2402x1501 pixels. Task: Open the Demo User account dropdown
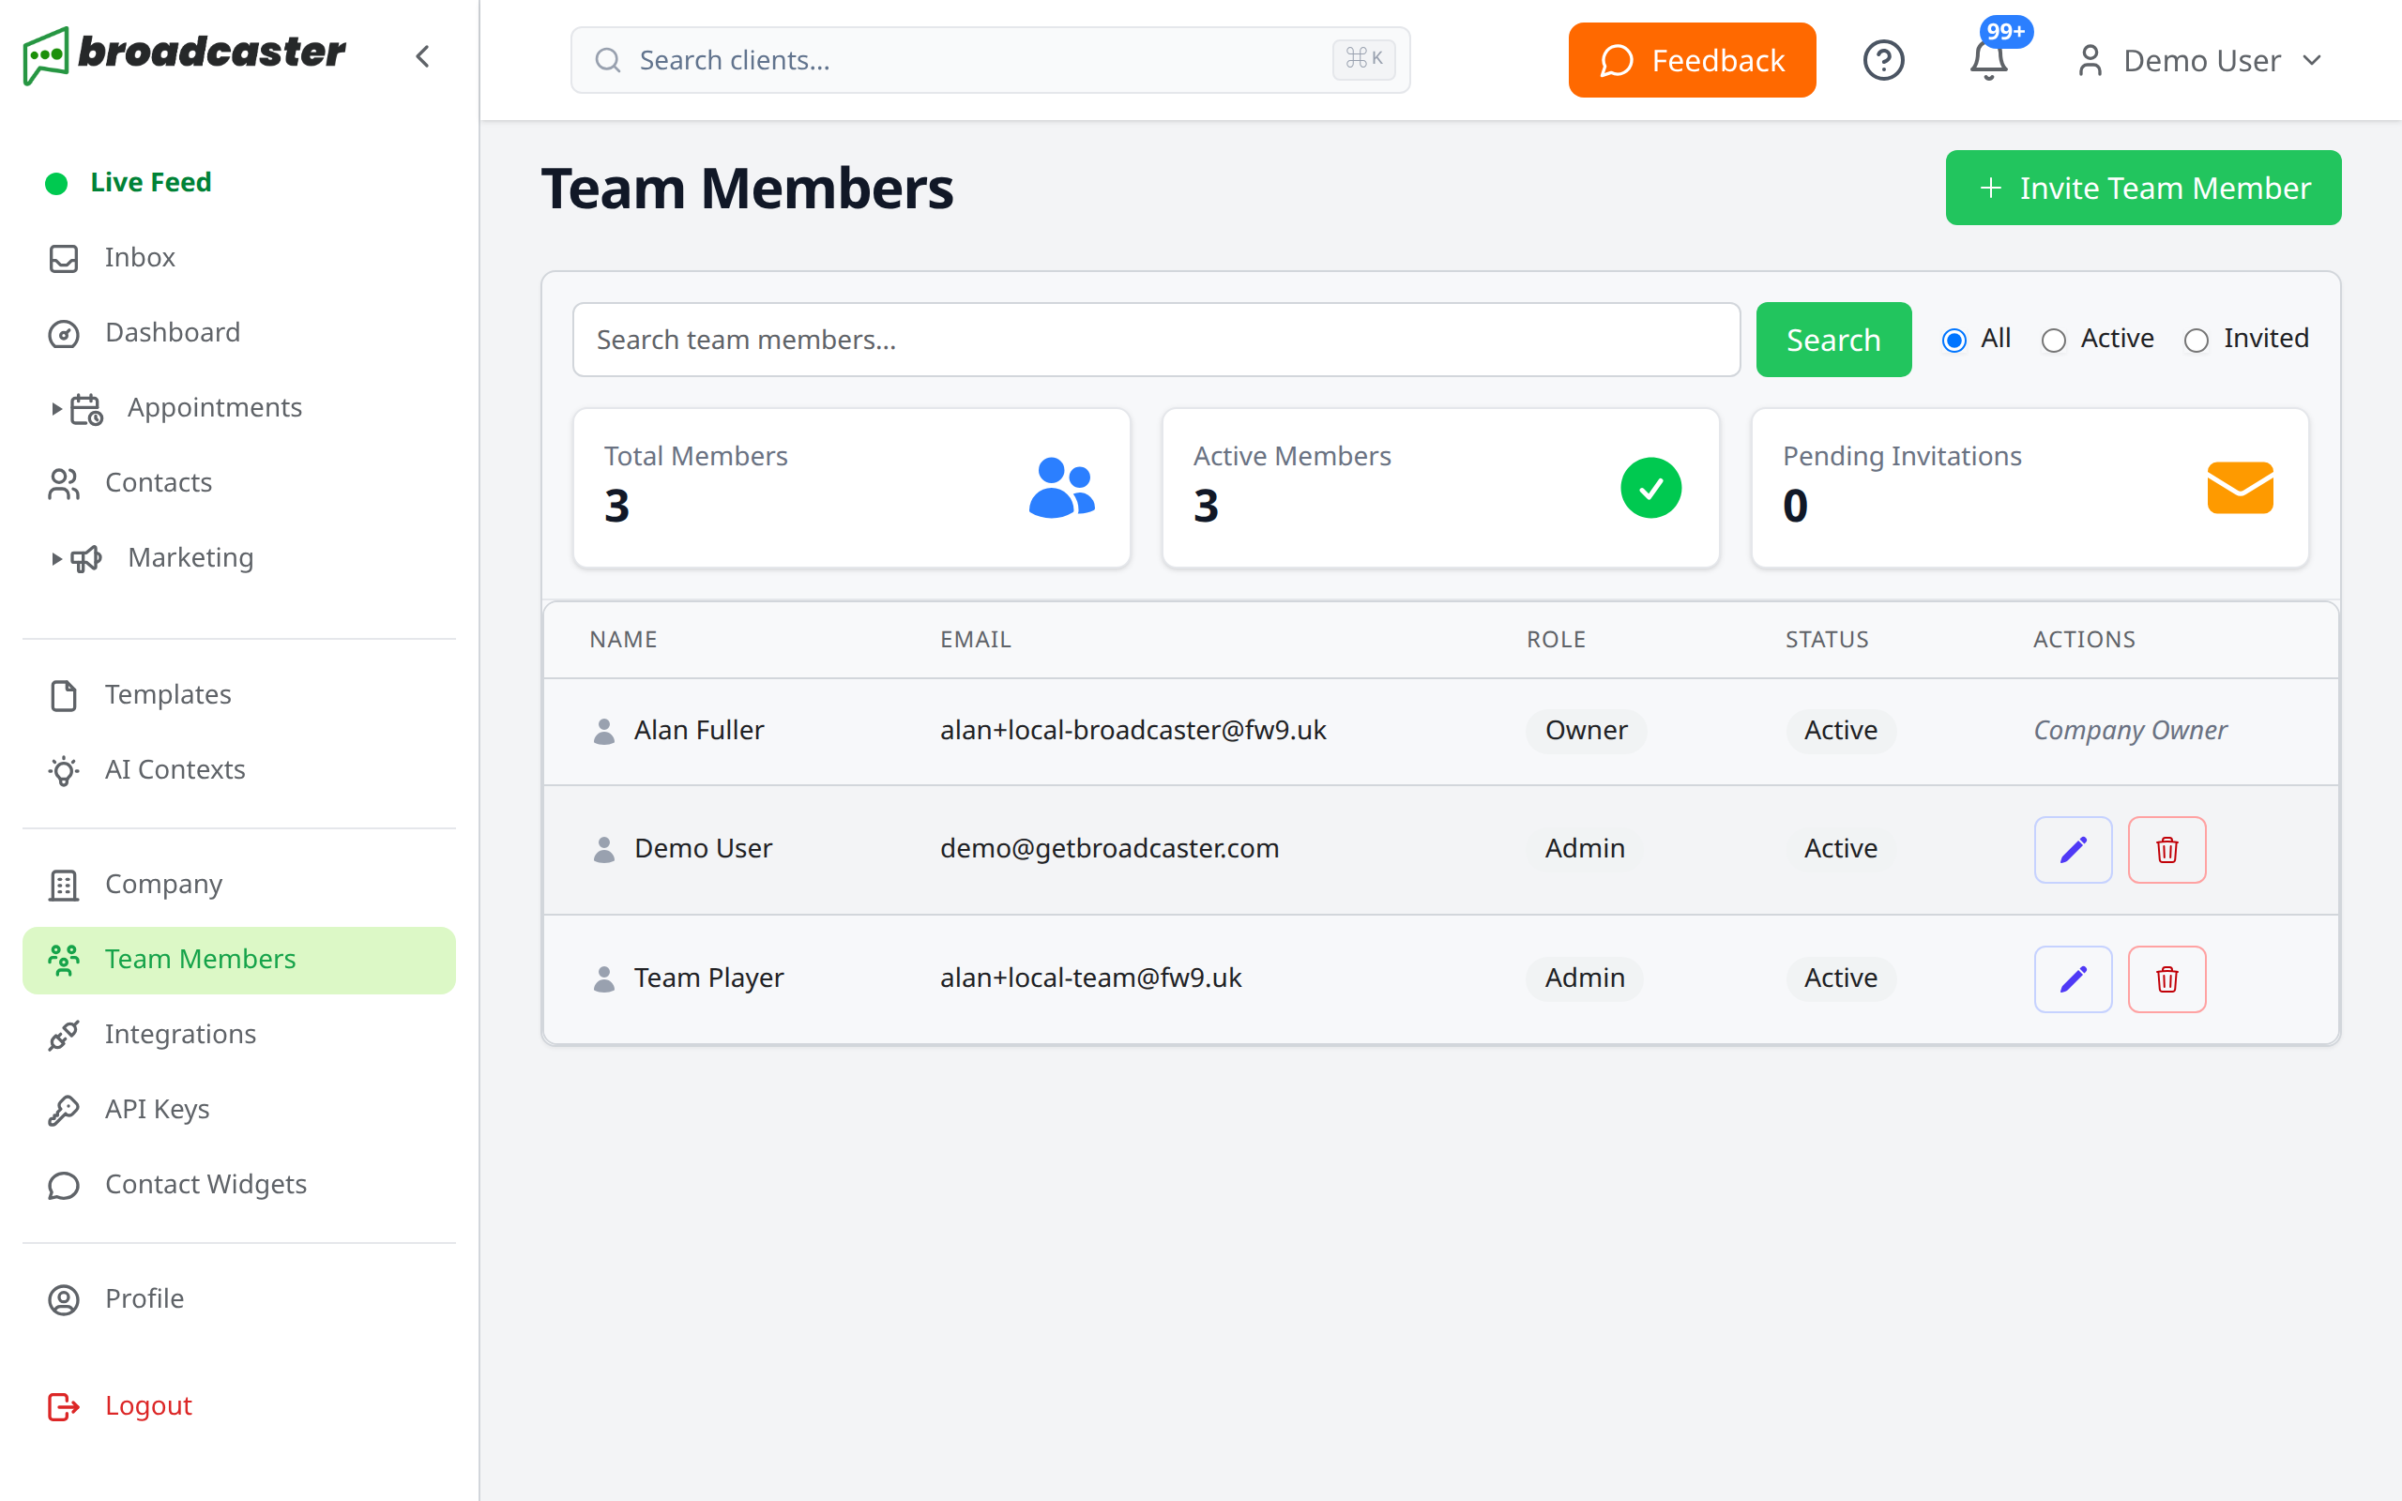(x=2199, y=61)
